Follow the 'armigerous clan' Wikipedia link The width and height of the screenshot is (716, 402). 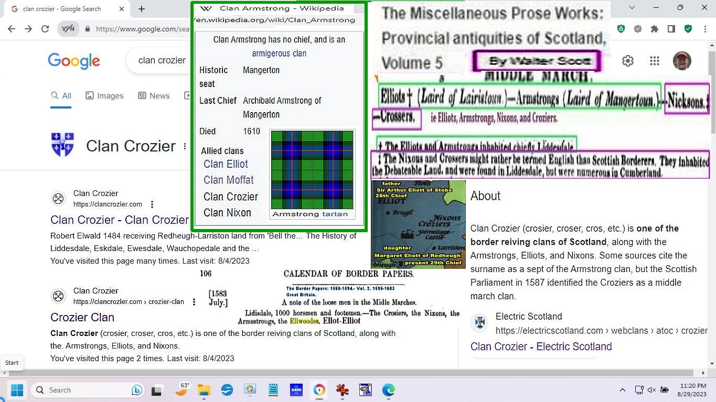[x=279, y=53]
